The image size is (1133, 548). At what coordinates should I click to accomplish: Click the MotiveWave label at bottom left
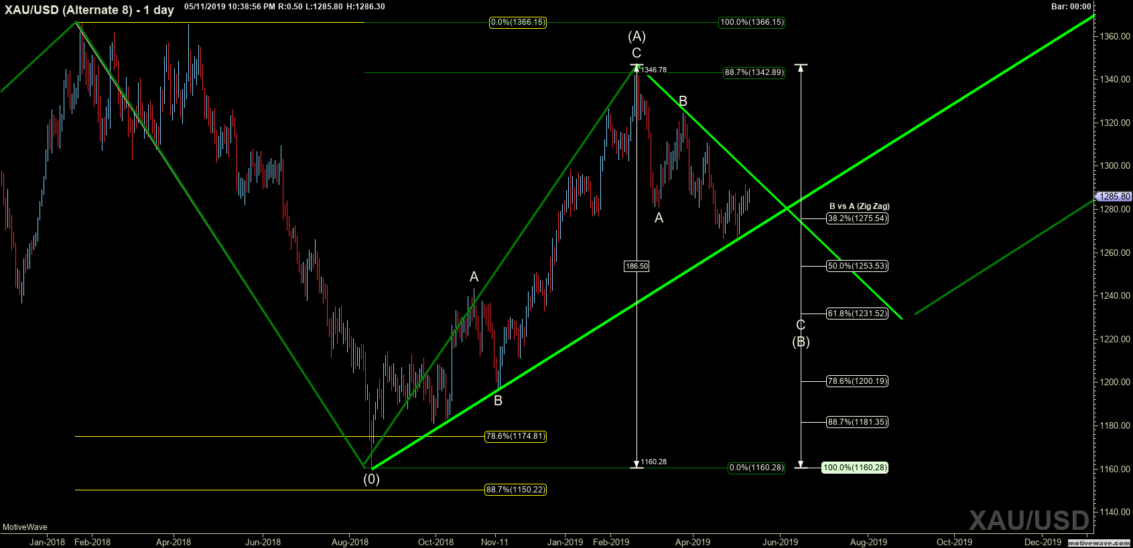click(x=25, y=527)
